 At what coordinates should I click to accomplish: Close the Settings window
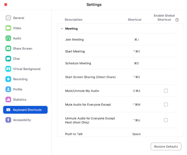pyautogui.click(x=6, y=4)
